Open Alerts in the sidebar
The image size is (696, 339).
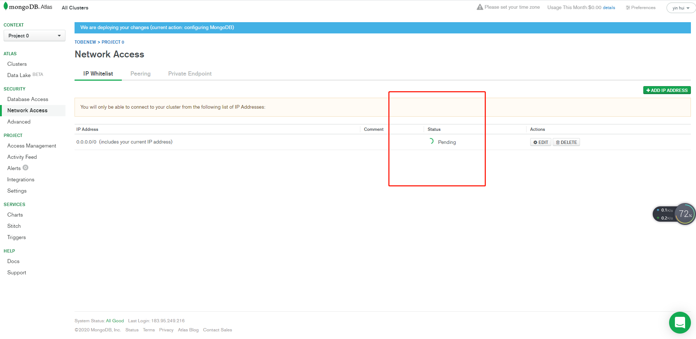coord(14,168)
